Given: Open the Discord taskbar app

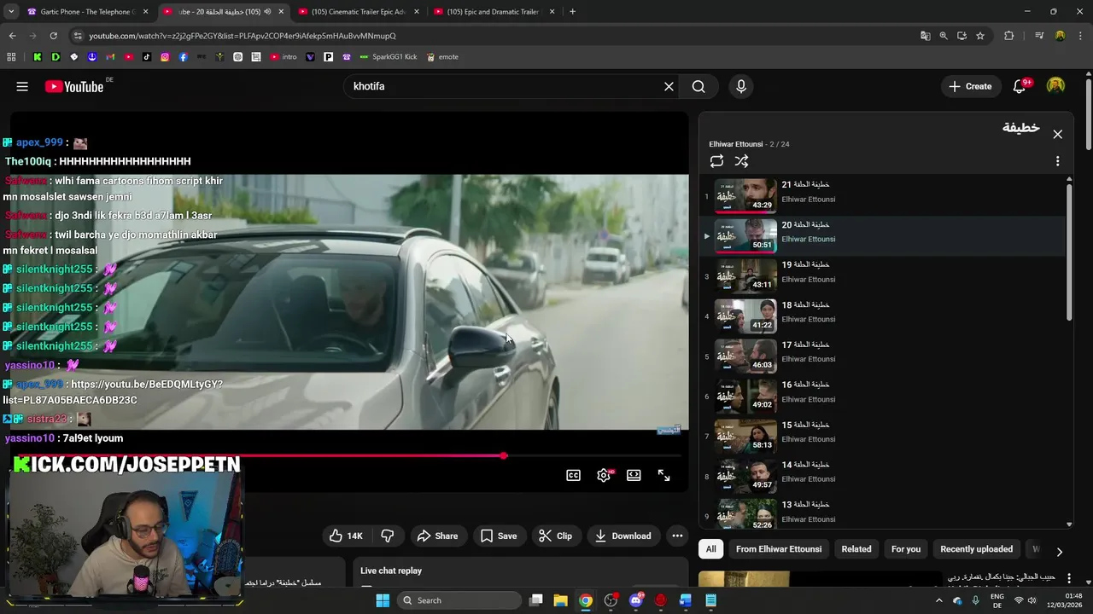Looking at the screenshot, I should coord(635,600).
